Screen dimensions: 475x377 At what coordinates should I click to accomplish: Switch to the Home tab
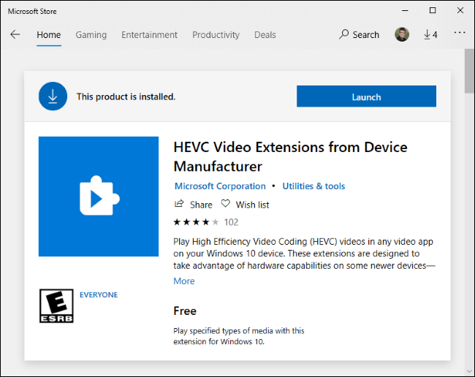tap(49, 34)
